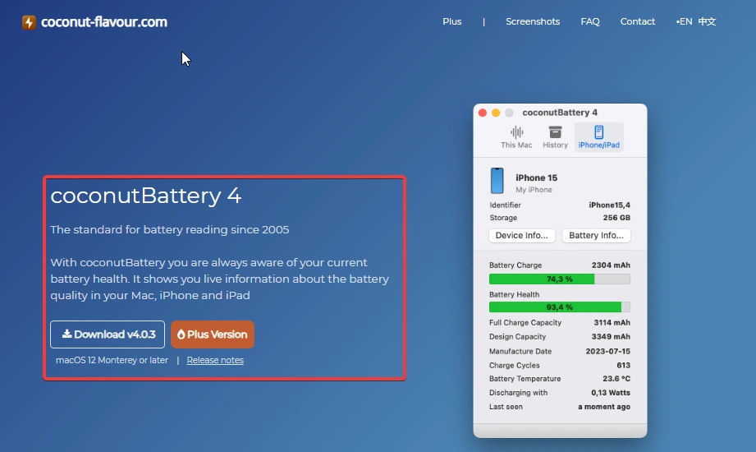Click the battery charge value 2304 mAh
The width and height of the screenshot is (756, 452).
(611, 265)
